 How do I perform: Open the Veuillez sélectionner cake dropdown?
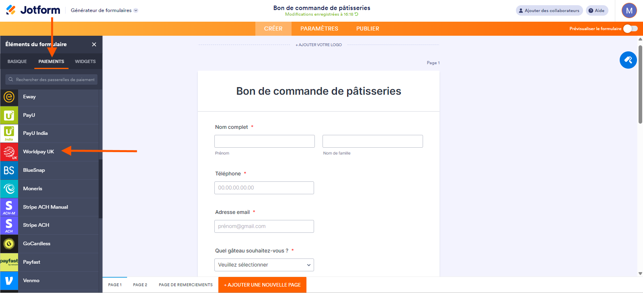[264, 265]
